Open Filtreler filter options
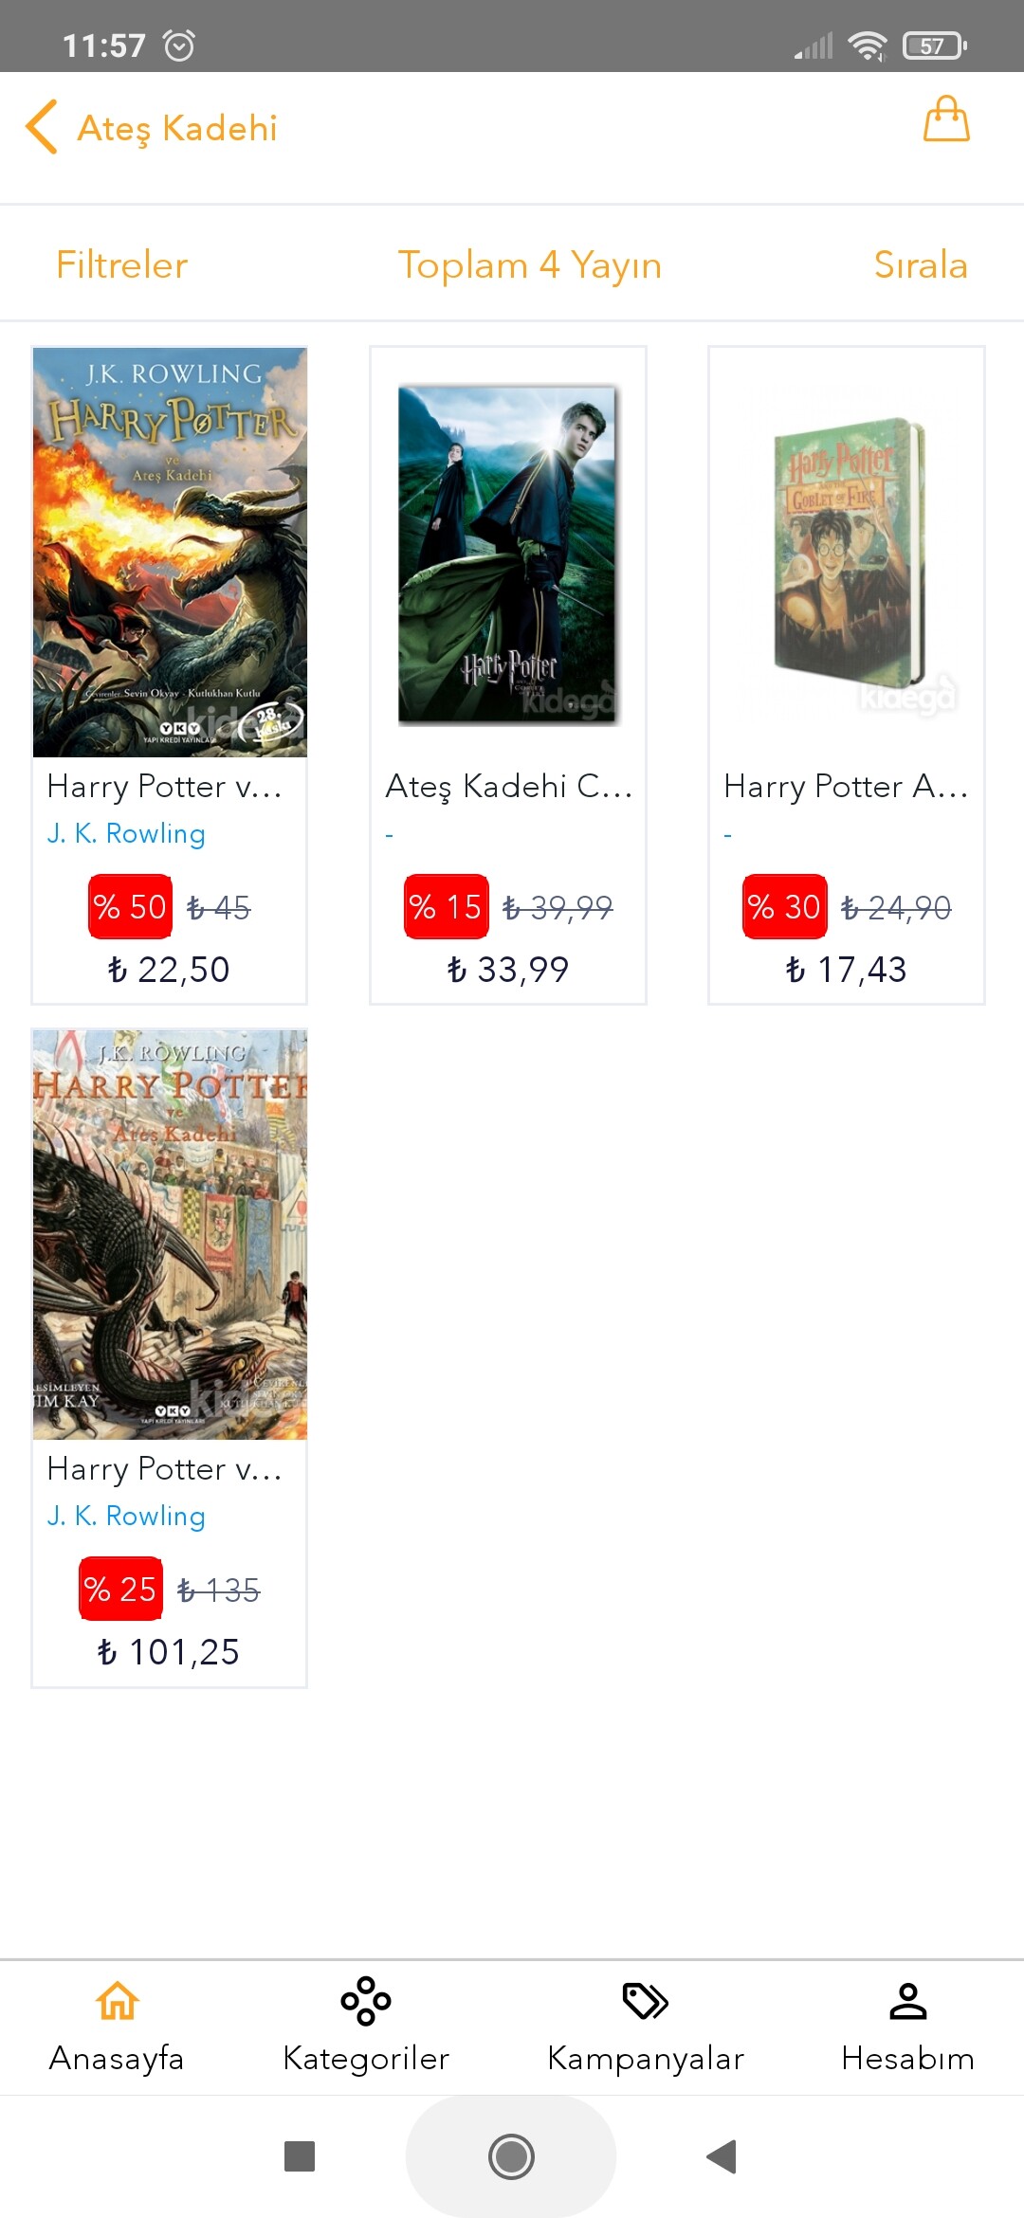Screen dimensions: 1024x2218 (x=122, y=264)
